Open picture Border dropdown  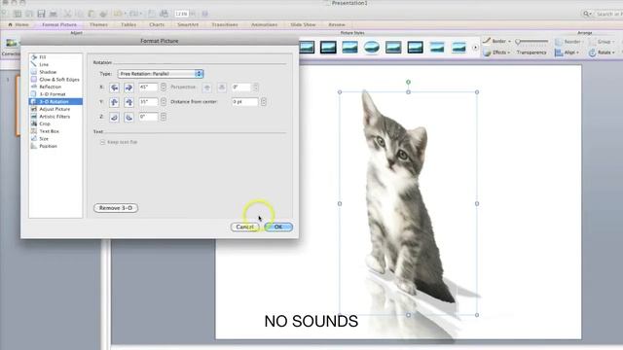(x=497, y=41)
